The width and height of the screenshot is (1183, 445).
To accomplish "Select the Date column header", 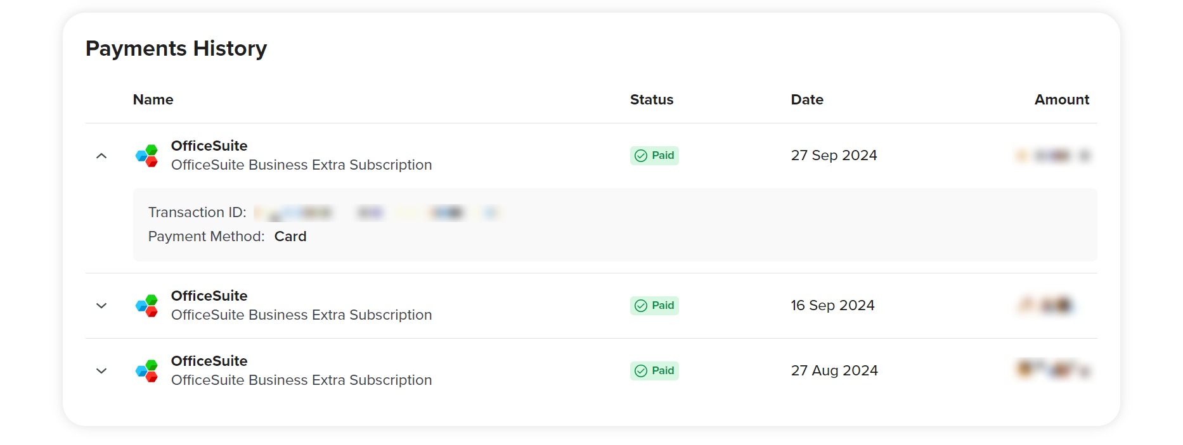I will 807,99.
